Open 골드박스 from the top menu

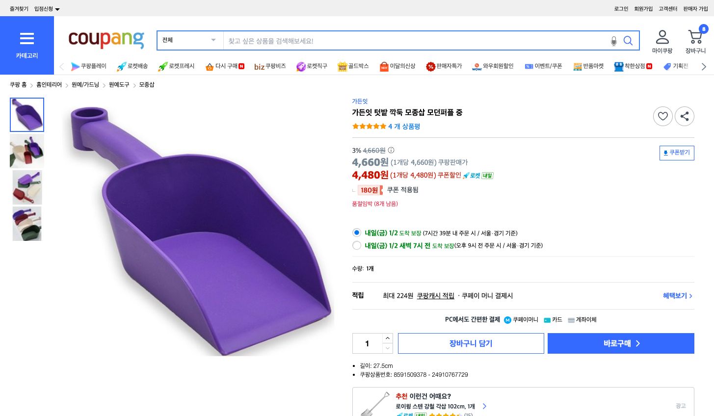click(353, 66)
